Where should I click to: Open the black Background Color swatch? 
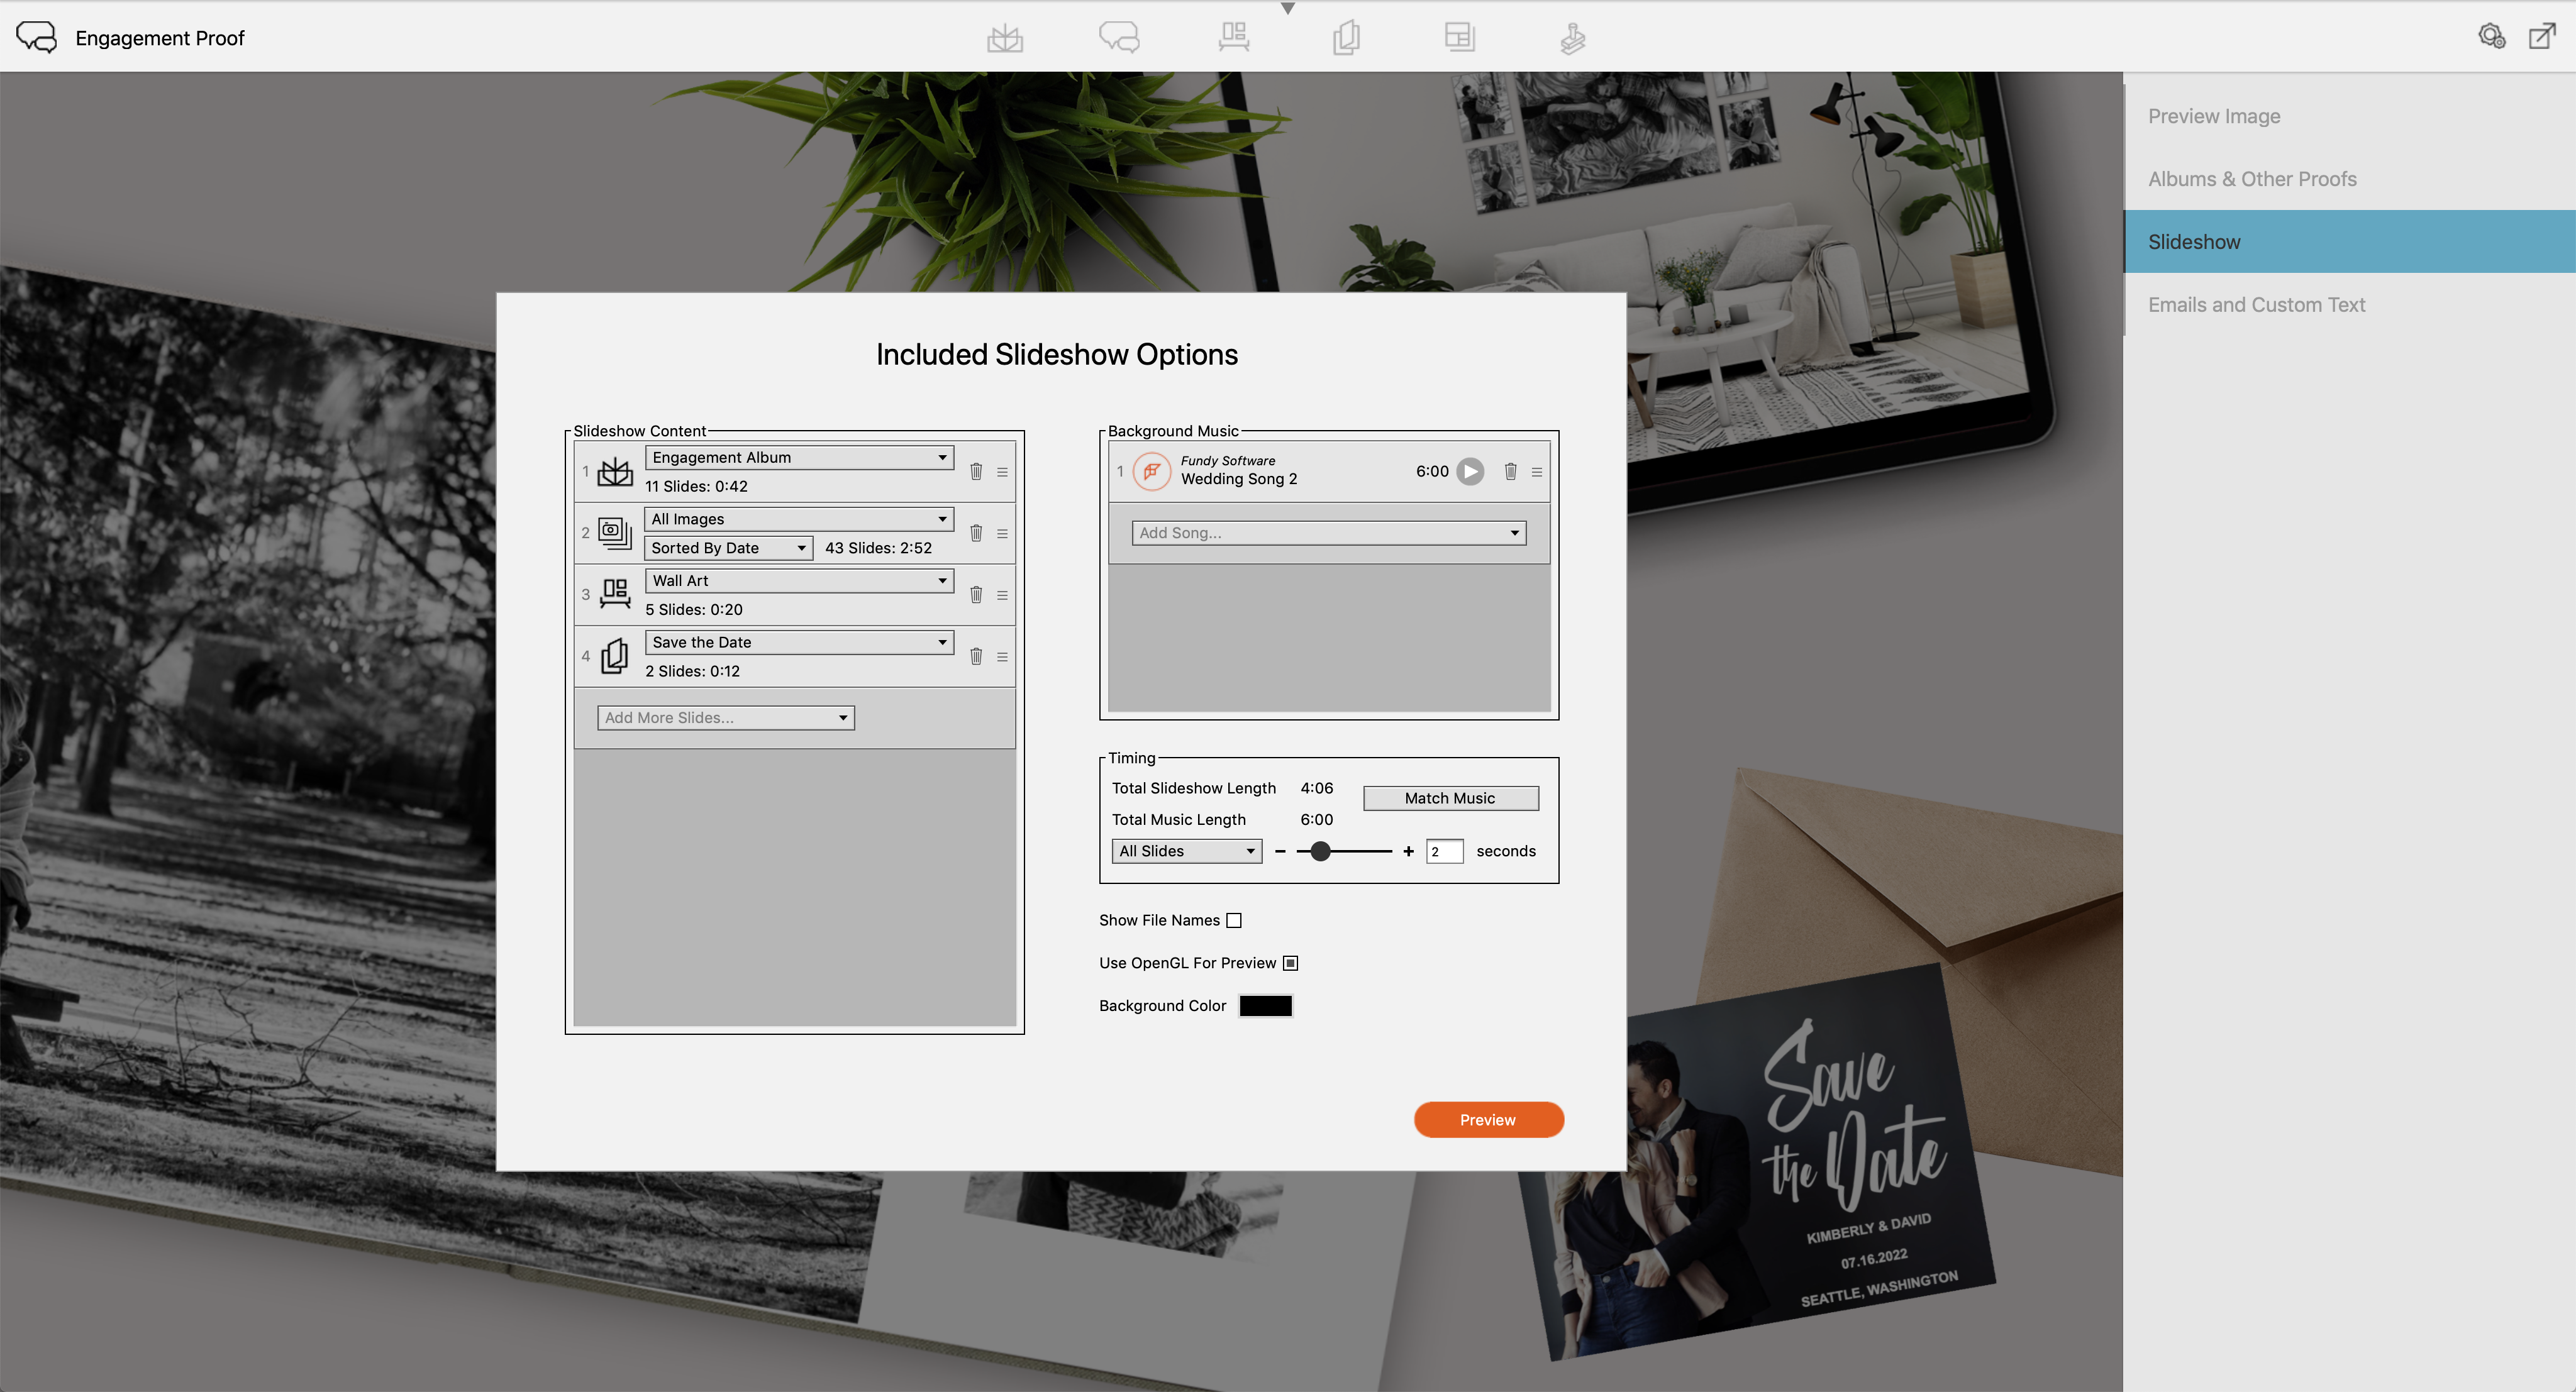(1265, 1006)
